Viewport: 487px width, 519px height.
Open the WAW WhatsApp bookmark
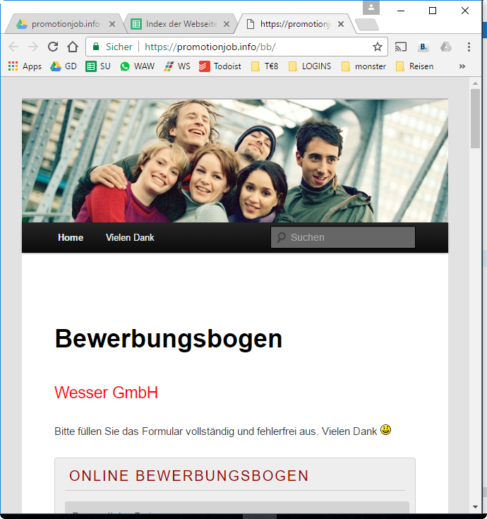137,66
